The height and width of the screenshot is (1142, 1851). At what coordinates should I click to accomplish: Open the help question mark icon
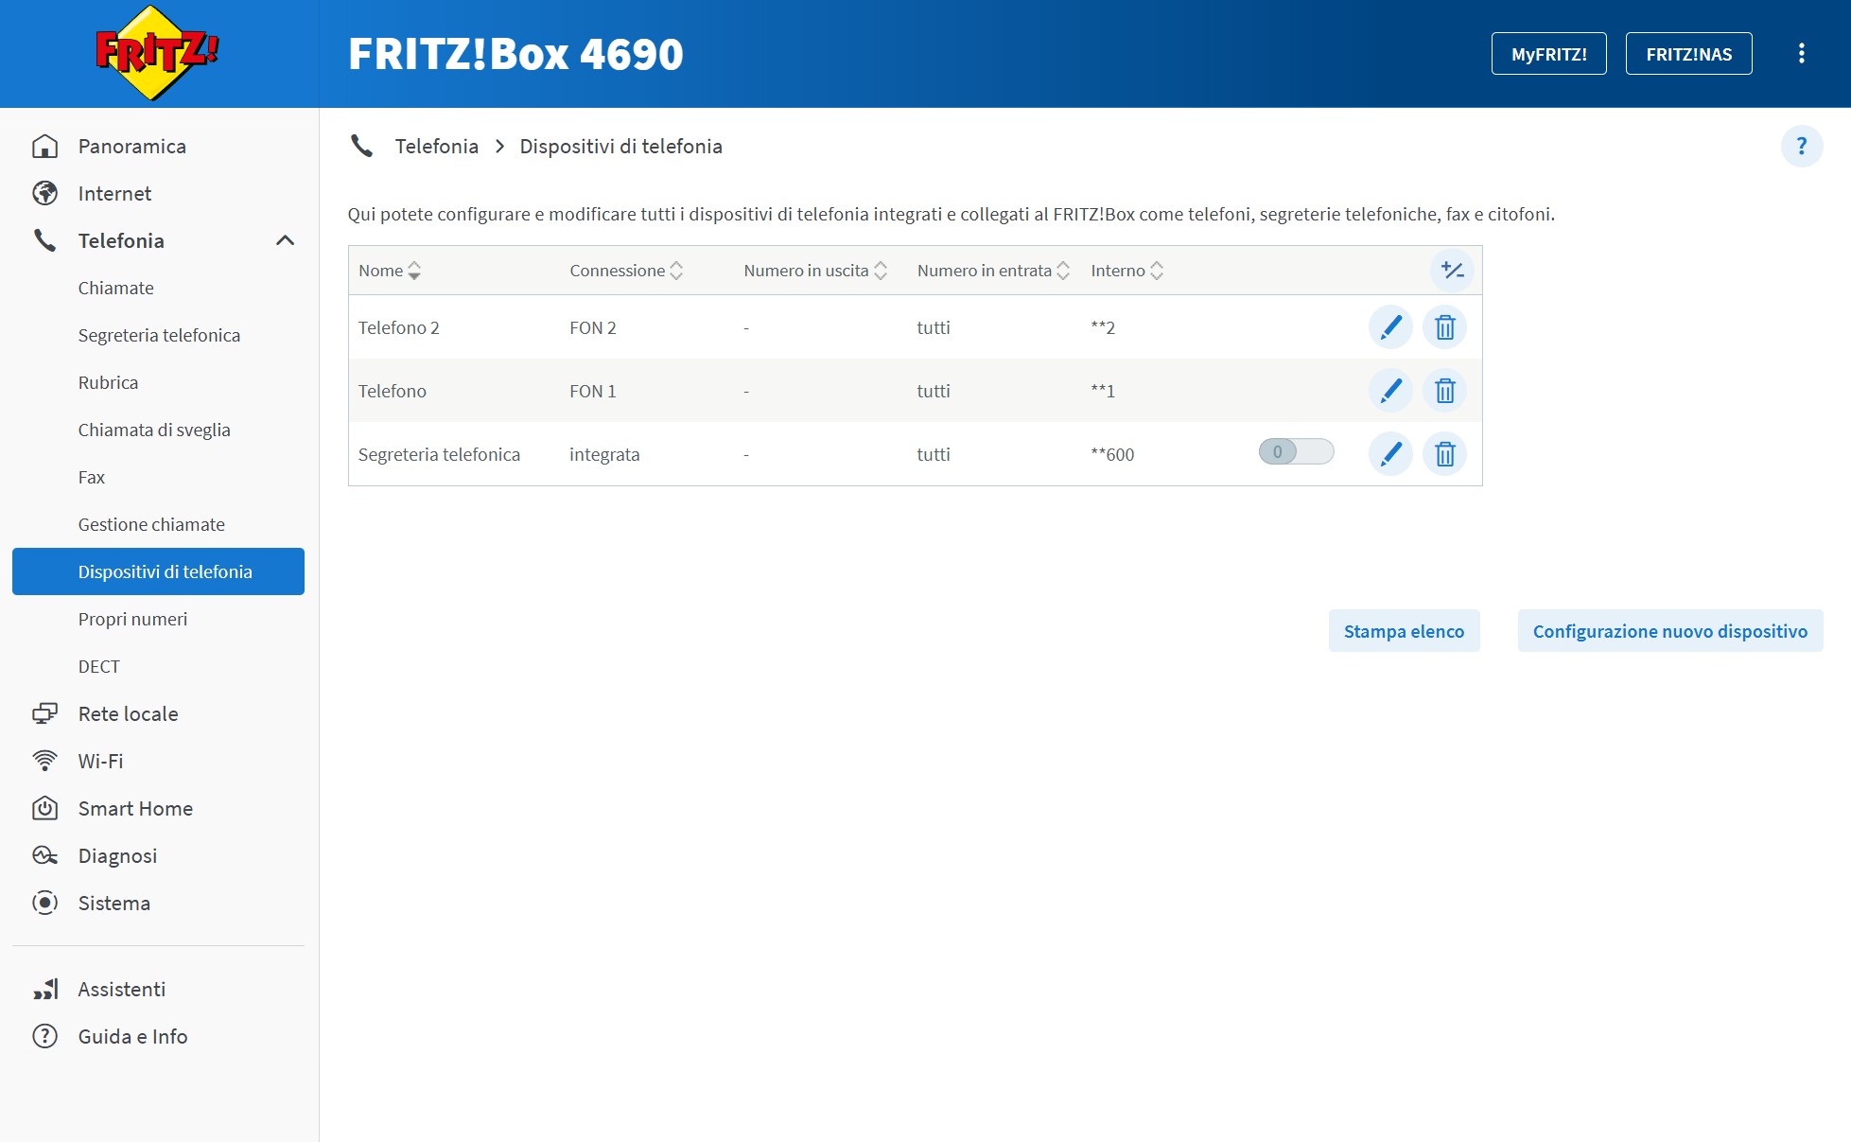[x=1801, y=147]
